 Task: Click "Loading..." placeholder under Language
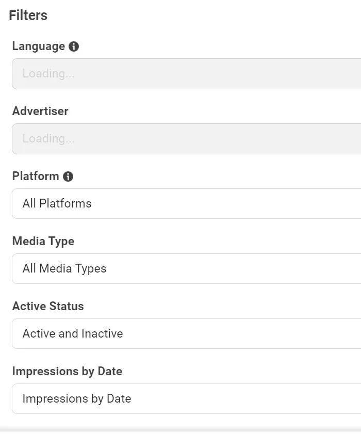click(48, 74)
